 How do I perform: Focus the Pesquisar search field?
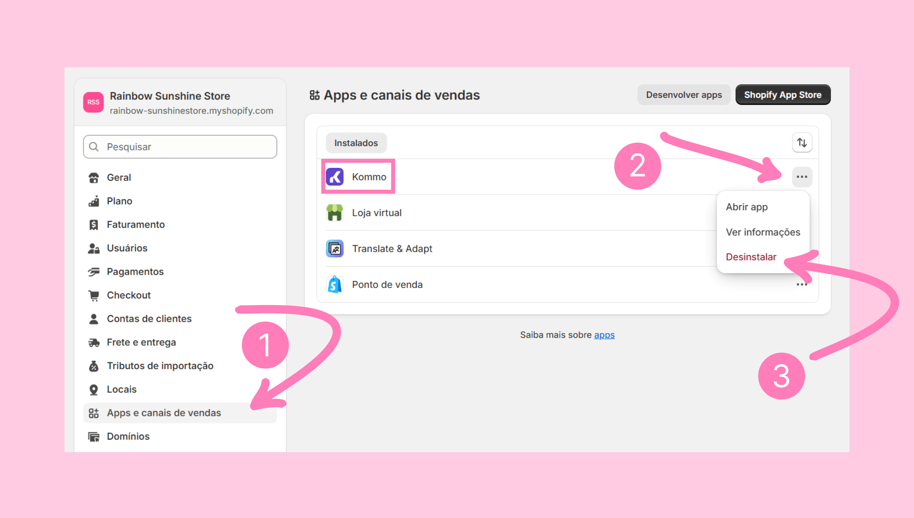(x=180, y=147)
